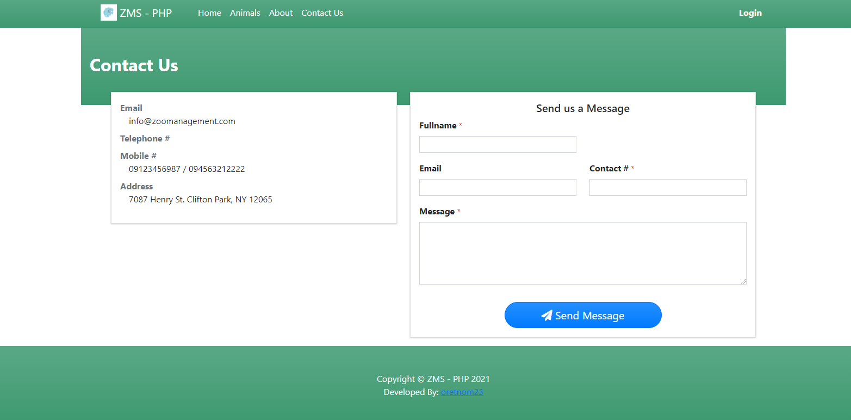Click the Login link at top right
The height and width of the screenshot is (420, 851).
pos(750,13)
